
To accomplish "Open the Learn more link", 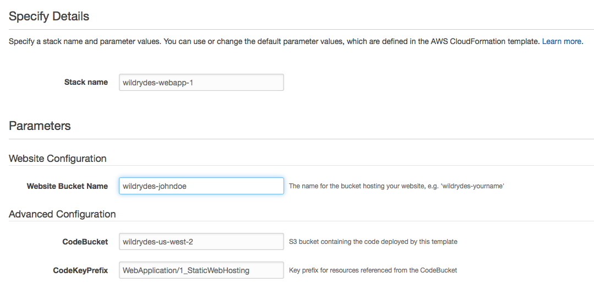I will pos(563,41).
